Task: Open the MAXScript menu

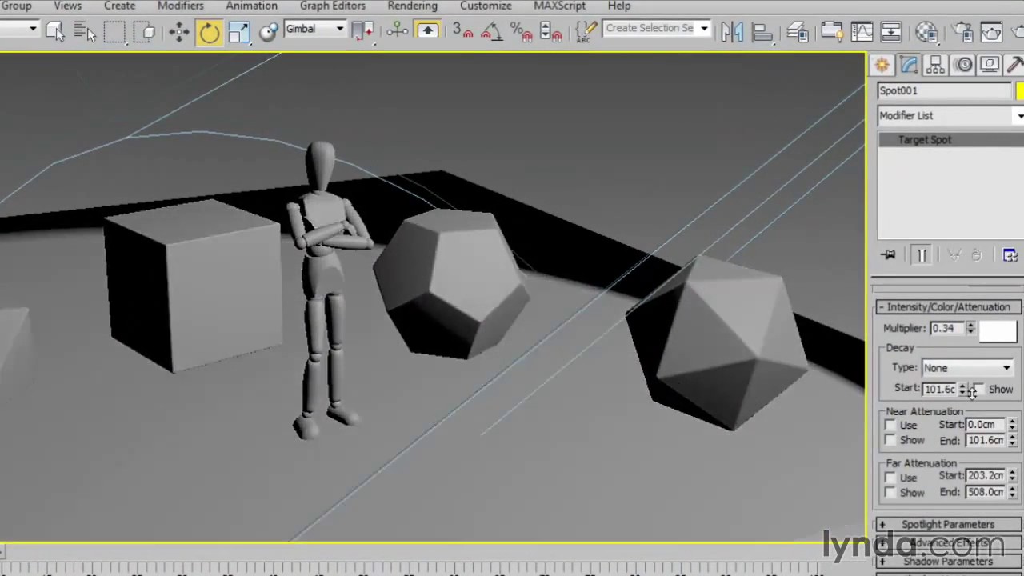Action: tap(559, 6)
